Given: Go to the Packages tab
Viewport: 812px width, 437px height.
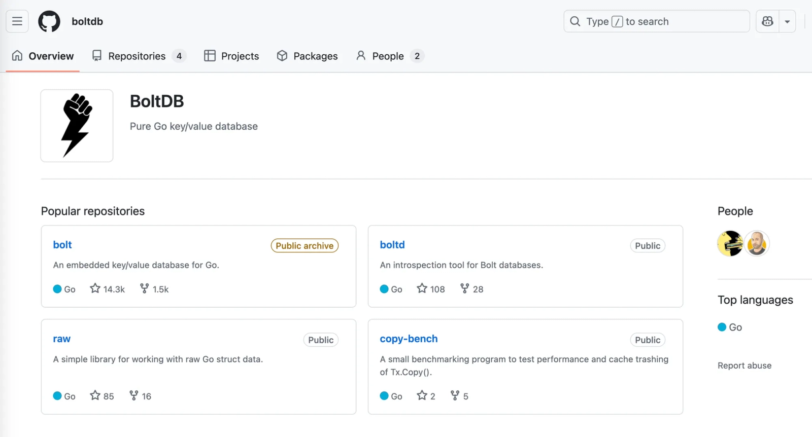Looking at the screenshot, I should [307, 56].
